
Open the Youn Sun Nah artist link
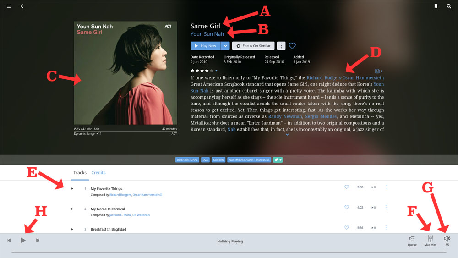pyautogui.click(x=207, y=34)
